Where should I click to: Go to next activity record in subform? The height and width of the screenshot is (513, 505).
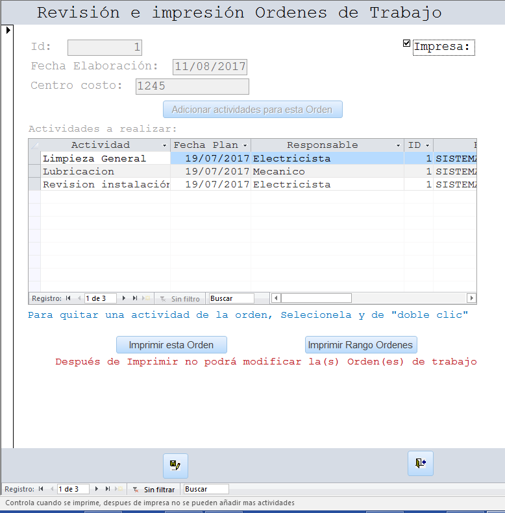[x=124, y=298]
